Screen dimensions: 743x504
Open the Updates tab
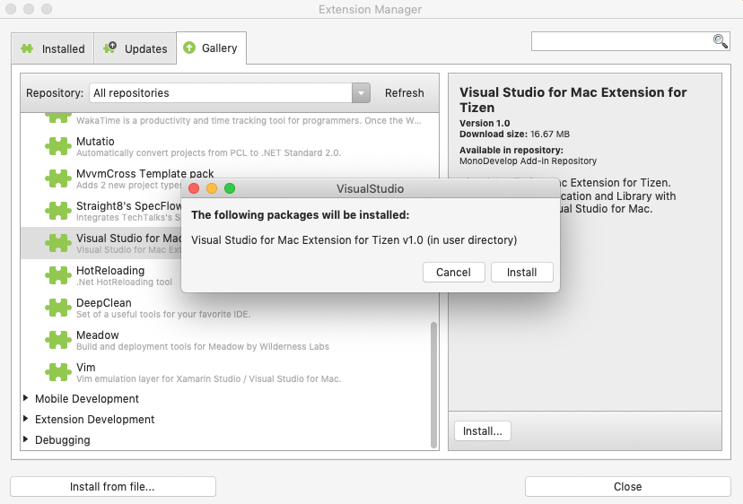[x=135, y=48]
